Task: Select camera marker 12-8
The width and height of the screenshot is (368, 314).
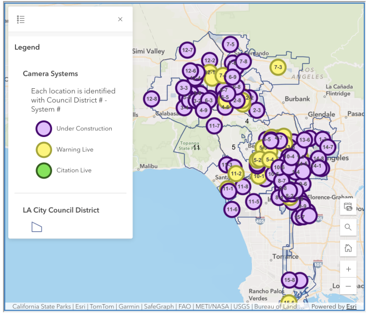Action: point(152,99)
